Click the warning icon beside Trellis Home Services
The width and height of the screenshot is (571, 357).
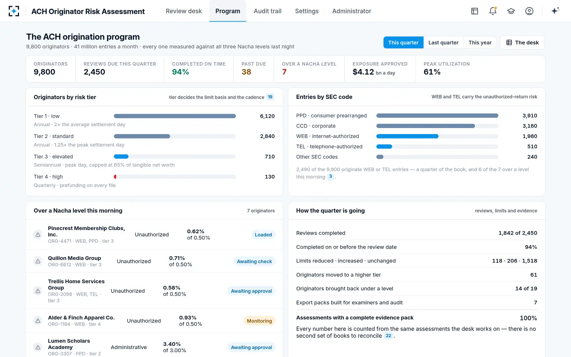click(x=38, y=291)
